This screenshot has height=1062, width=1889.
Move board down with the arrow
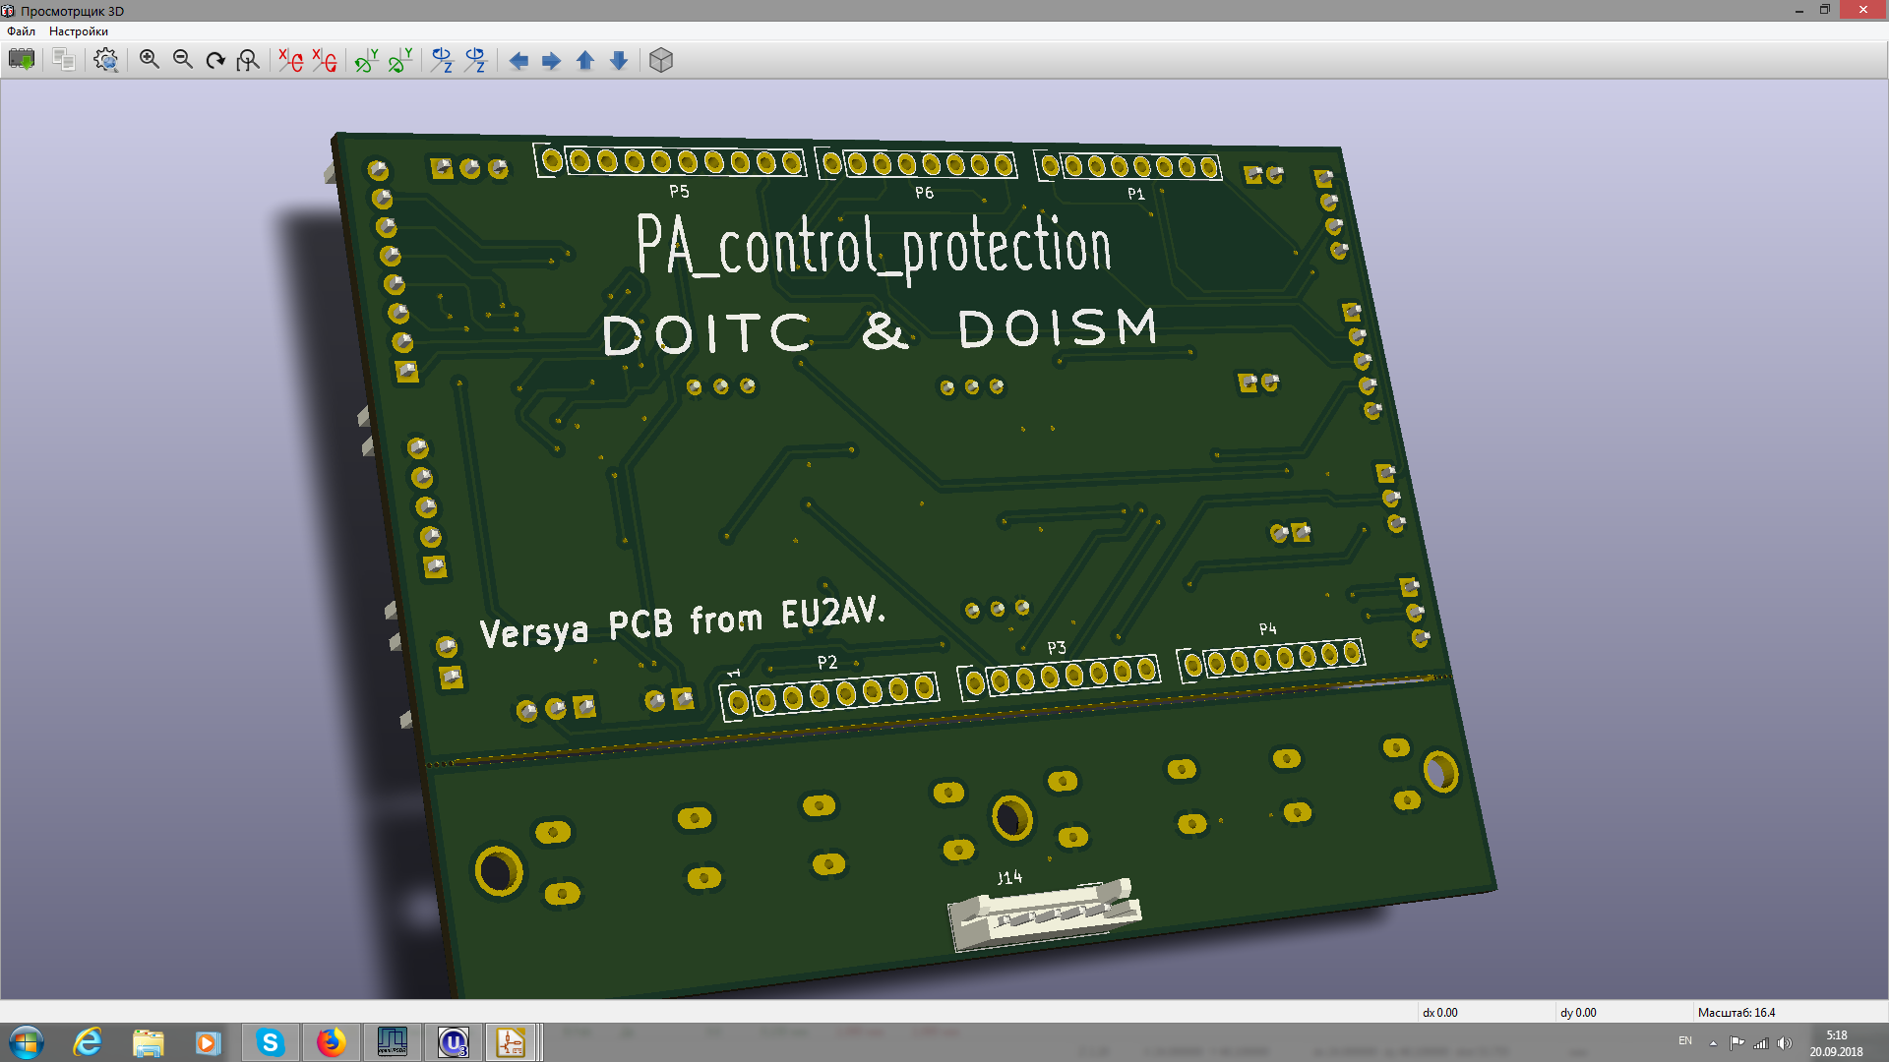[619, 61]
